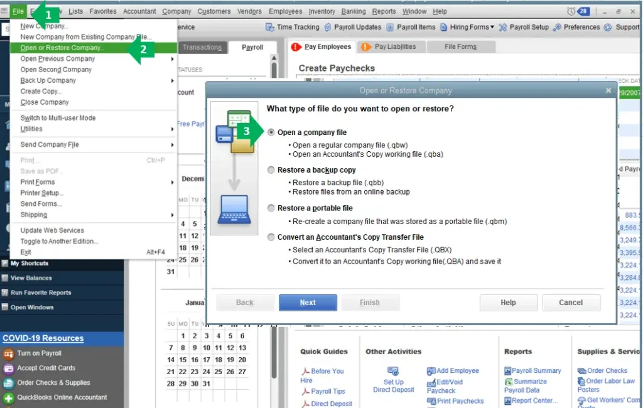This screenshot has height=408, width=643.
Task: Click the Hiring Forms icon
Action: pyautogui.click(x=443, y=27)
